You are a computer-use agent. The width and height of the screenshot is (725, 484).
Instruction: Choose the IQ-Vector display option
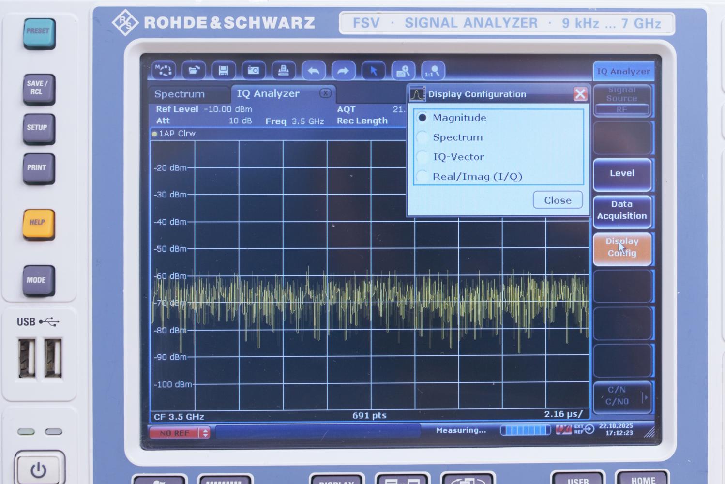(422, 156)
